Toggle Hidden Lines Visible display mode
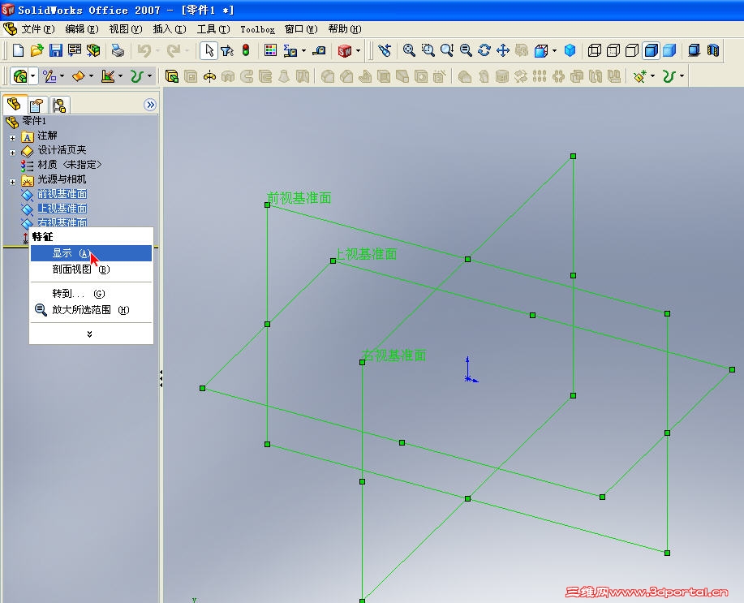Screen dimensions: 744x603 613,50
